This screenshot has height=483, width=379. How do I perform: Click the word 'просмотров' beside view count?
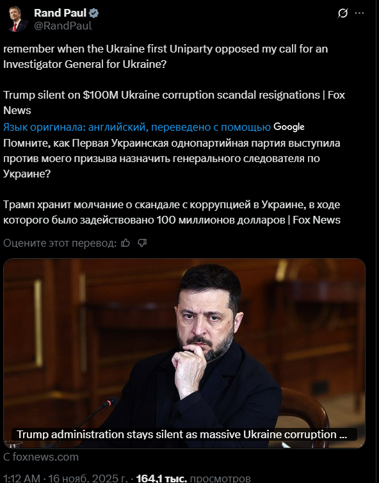click(220, 479)
